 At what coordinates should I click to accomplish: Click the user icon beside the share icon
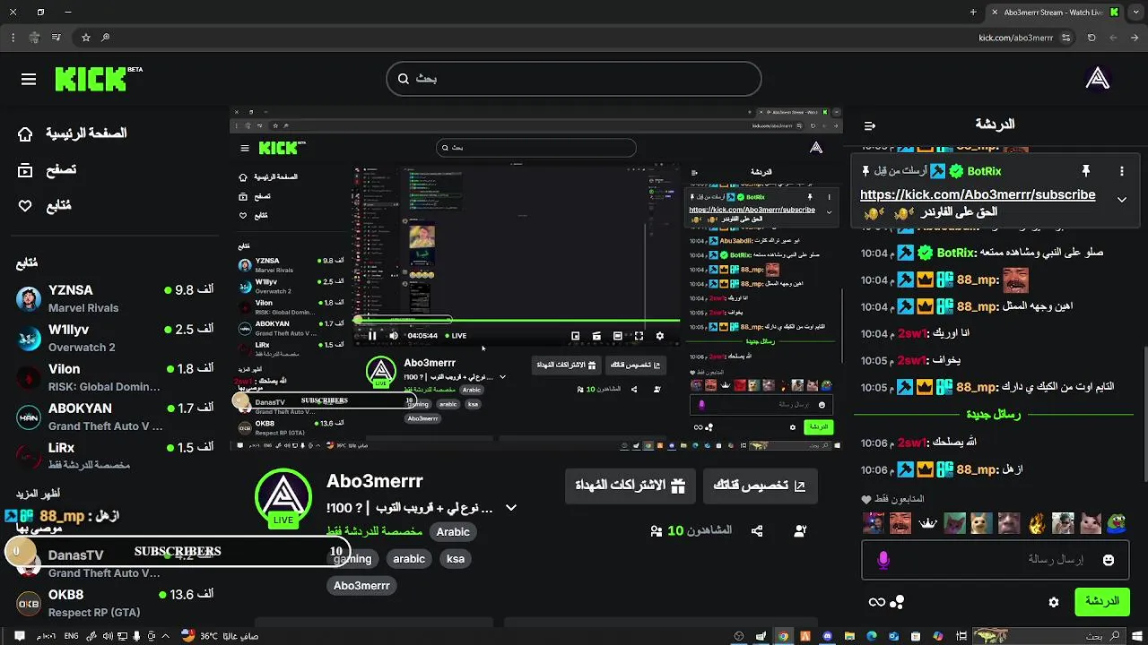click(800, 531)
